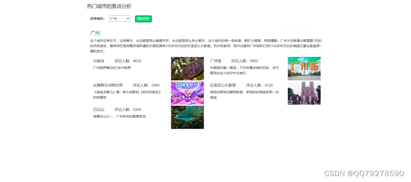411x182 pixels.
Task: Click the 评论人数：3120 count
Action: [x=259, y=85]
